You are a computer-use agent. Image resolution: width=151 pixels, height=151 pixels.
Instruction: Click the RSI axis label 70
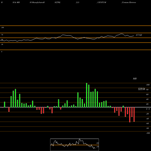tap(2, 35)
